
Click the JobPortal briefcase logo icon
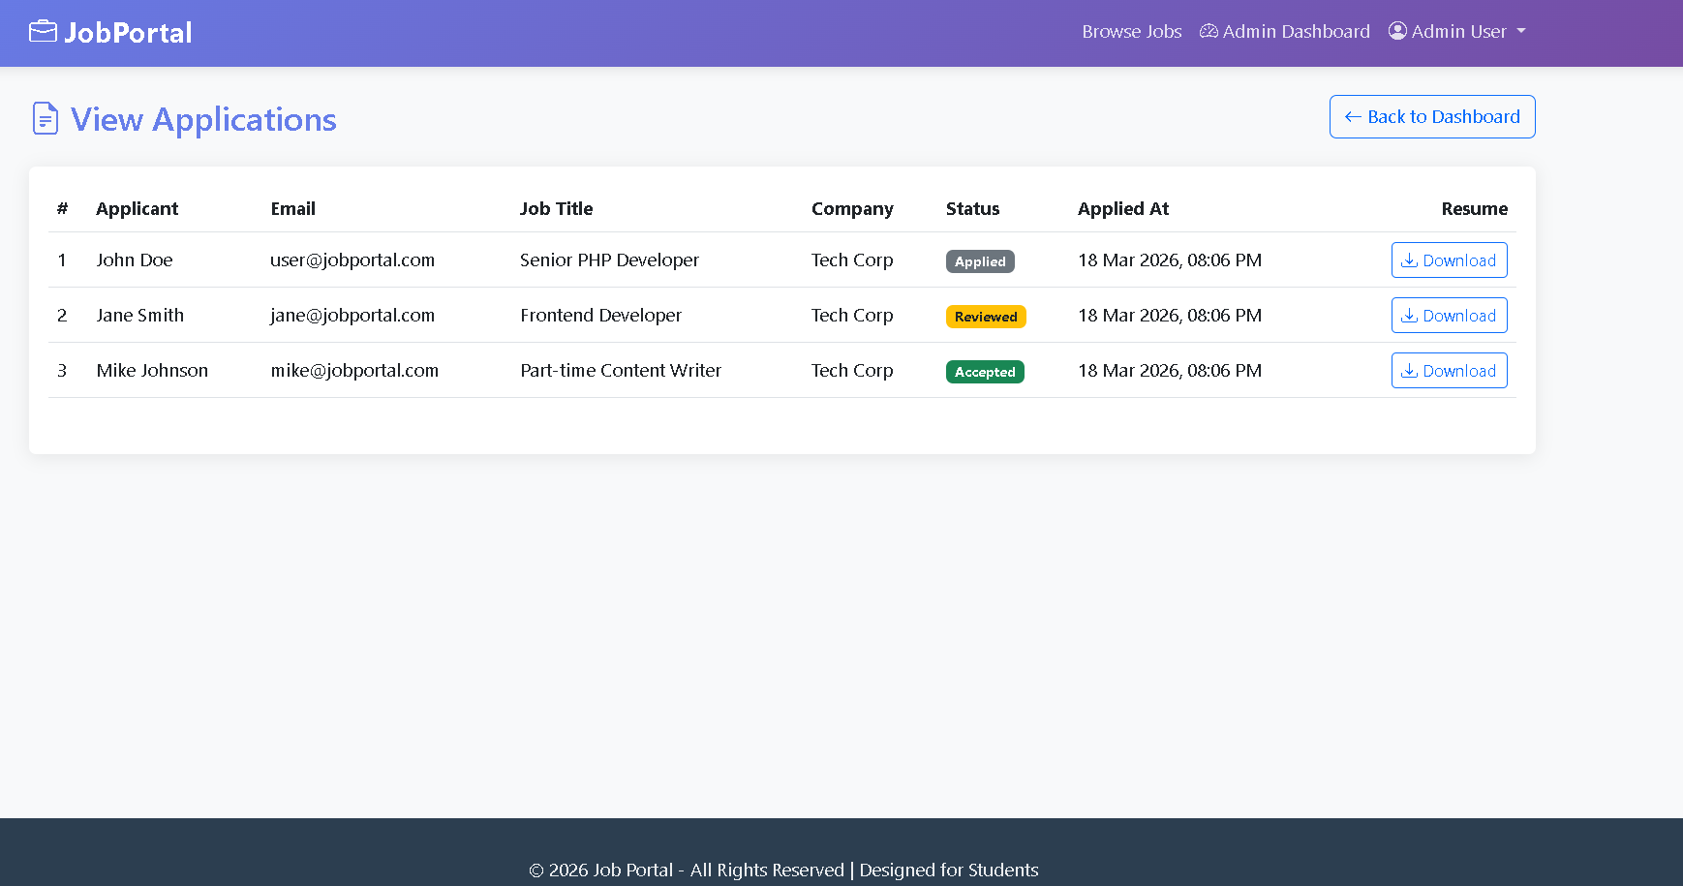43,32
